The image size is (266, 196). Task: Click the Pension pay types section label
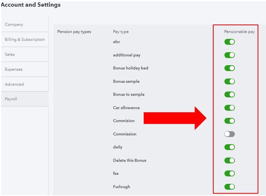[74, 32]
